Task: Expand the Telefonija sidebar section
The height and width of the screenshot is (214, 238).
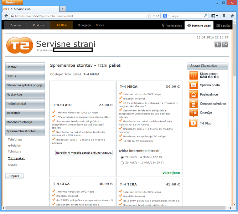Action: coord(25,113)
